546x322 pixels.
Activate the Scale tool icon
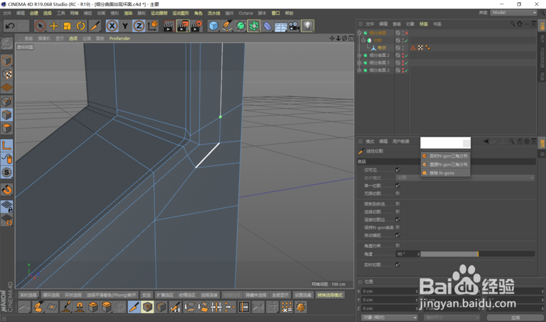67,26
